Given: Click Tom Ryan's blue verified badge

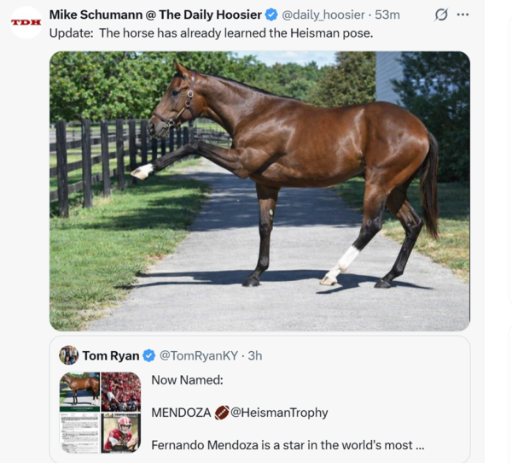Looking at the screenshot, I should (148, 355).
